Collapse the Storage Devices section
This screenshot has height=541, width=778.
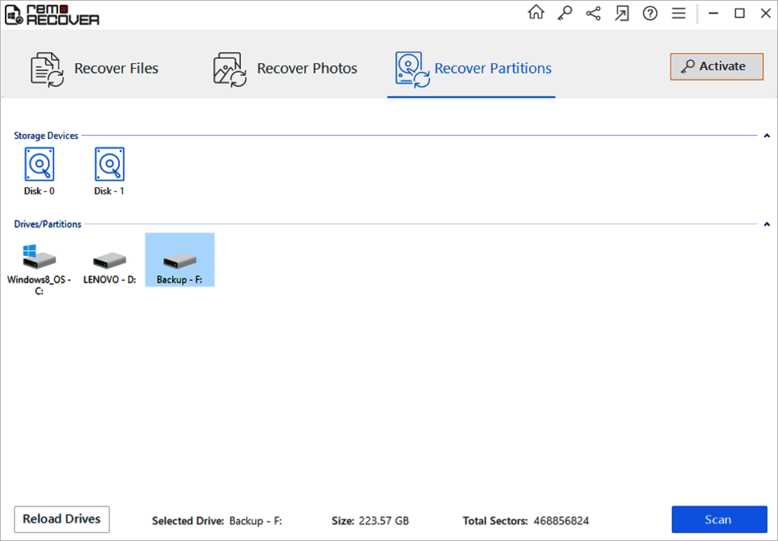(766, 136)
